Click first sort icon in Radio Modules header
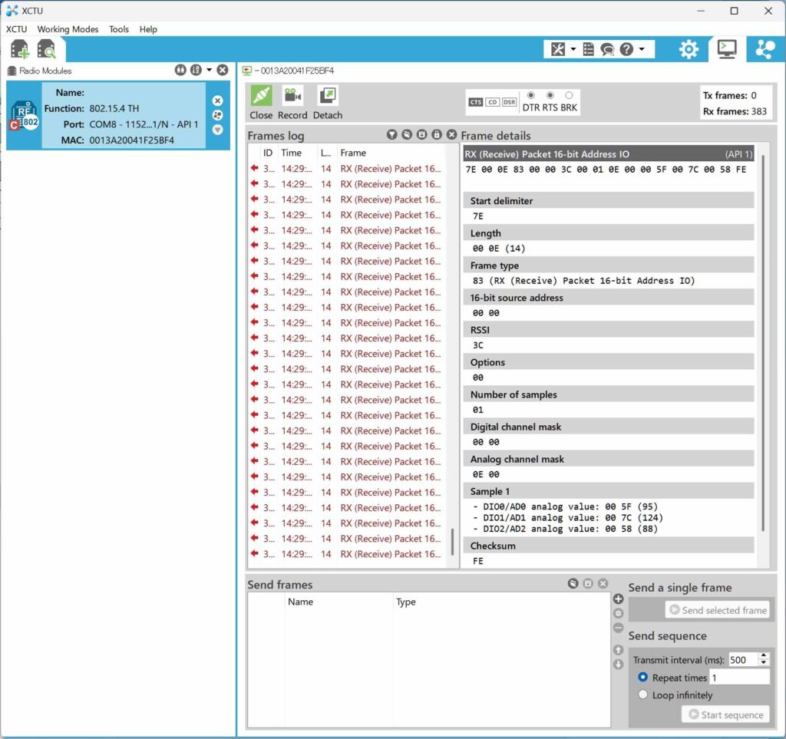The height and width of the screenshot is (739, 786). (x=180, y=70)
